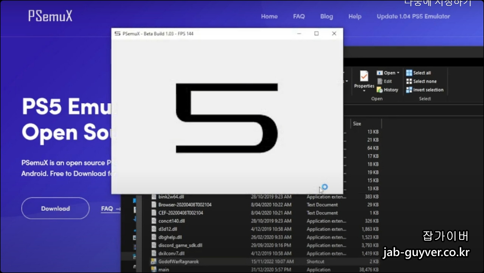Click Open in the Explorer ribbon
Image resolution: width=484 pixels, height=273 pixels.
pos(386,73)
